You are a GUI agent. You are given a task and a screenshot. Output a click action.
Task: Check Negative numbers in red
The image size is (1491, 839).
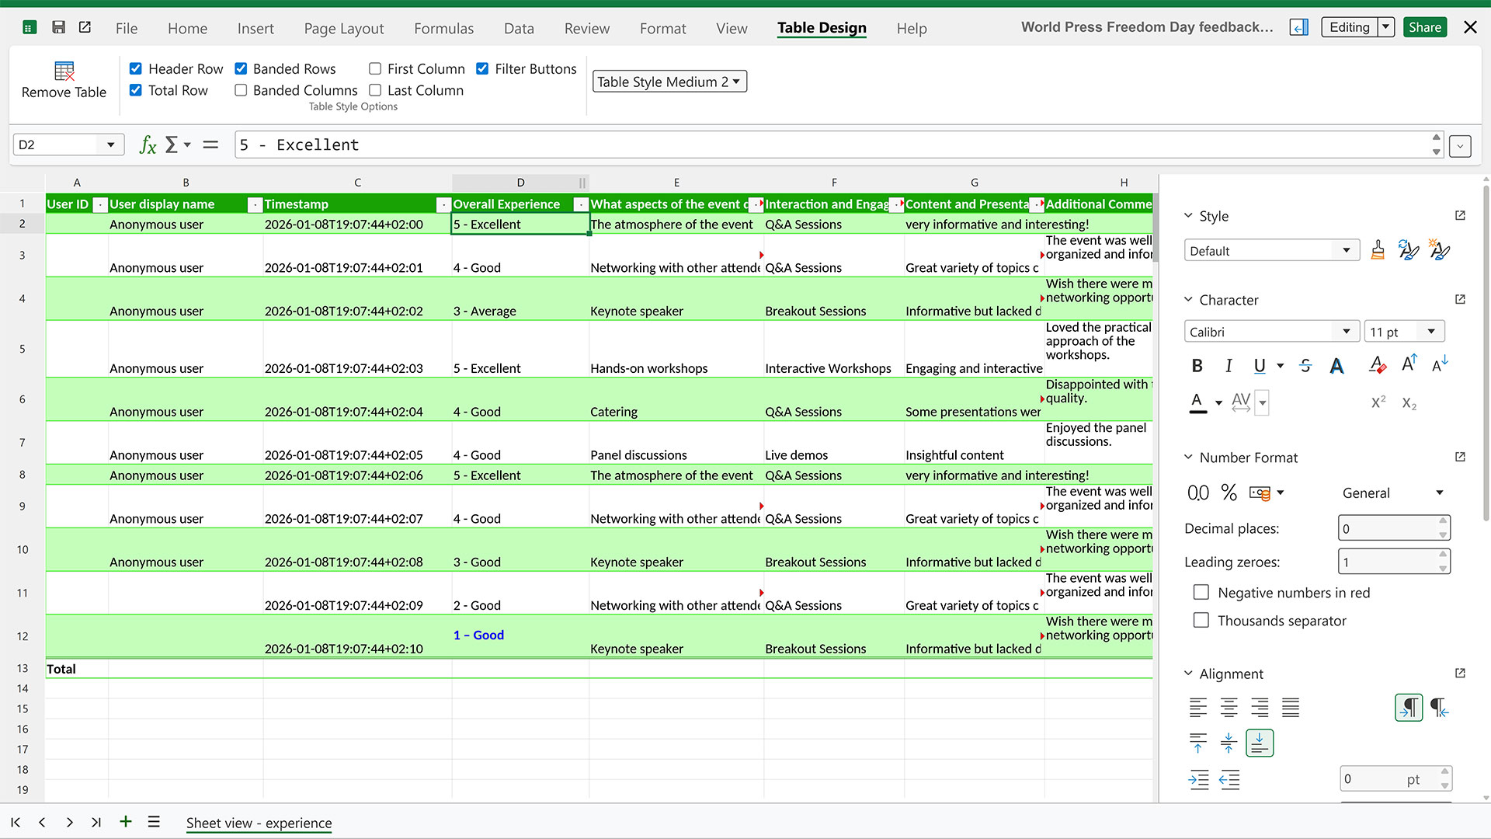[1201, 592]
